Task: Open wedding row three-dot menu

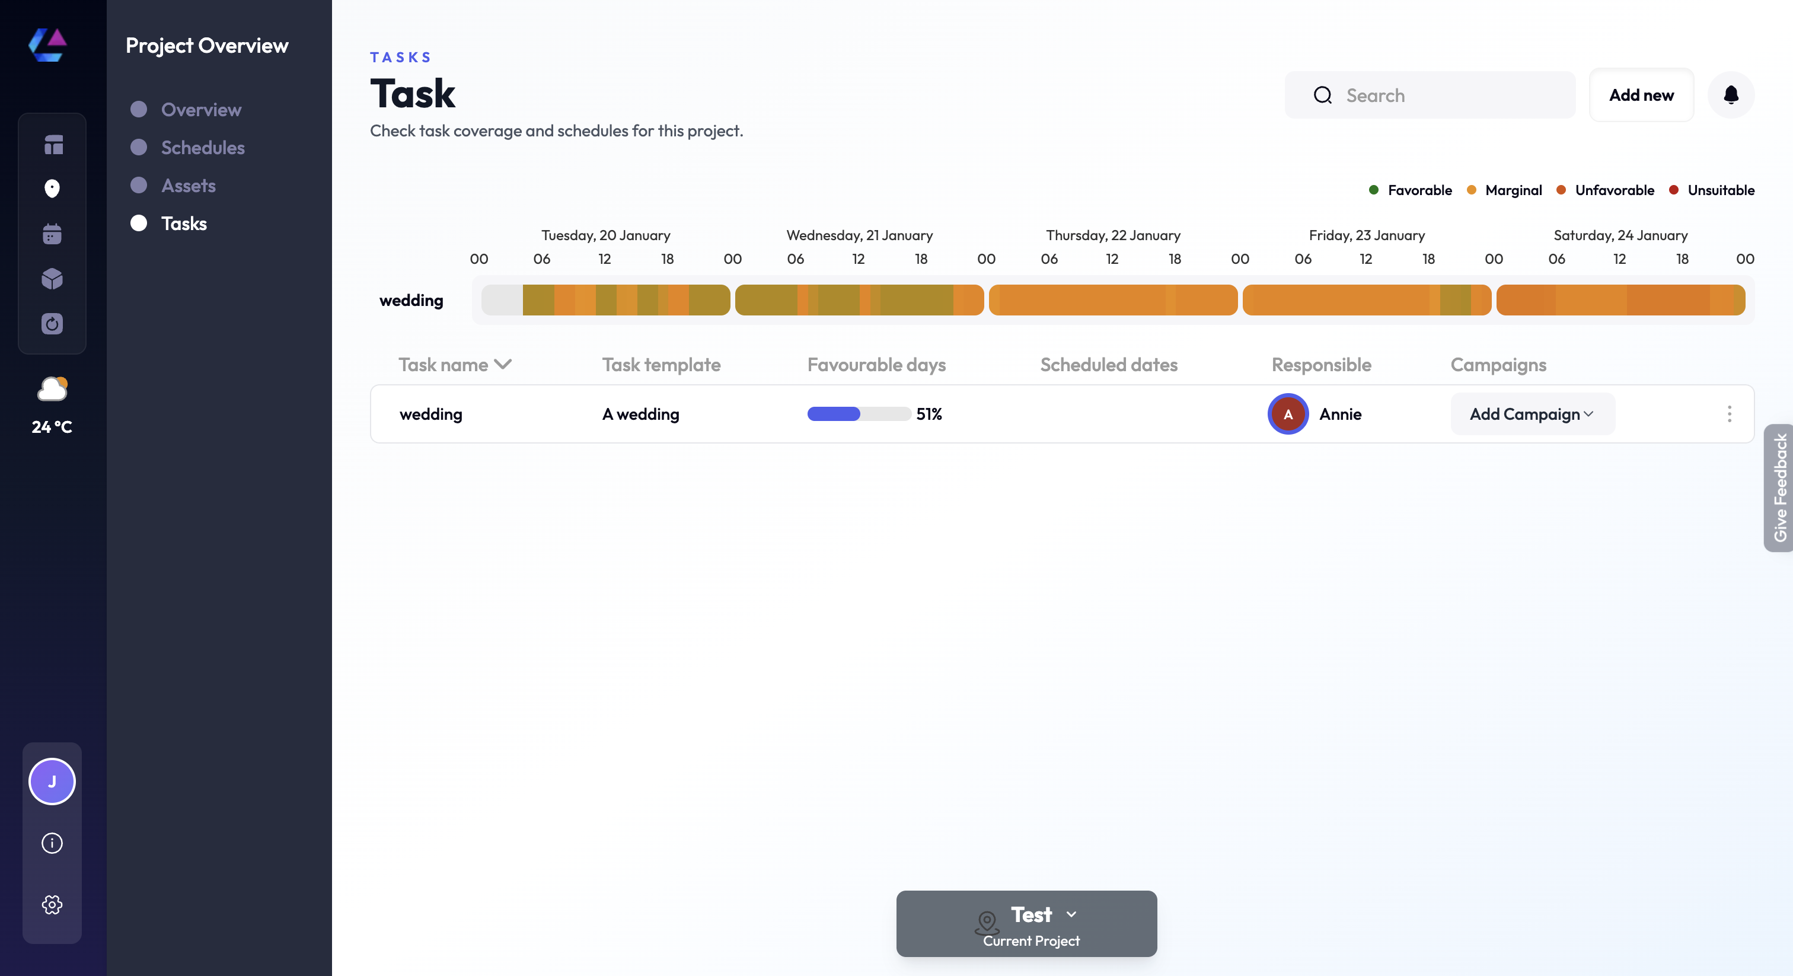Action: tap(1729, 414)
